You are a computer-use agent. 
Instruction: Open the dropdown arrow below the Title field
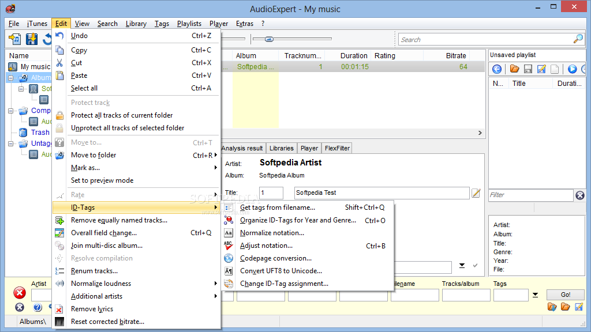click(462, 266)
